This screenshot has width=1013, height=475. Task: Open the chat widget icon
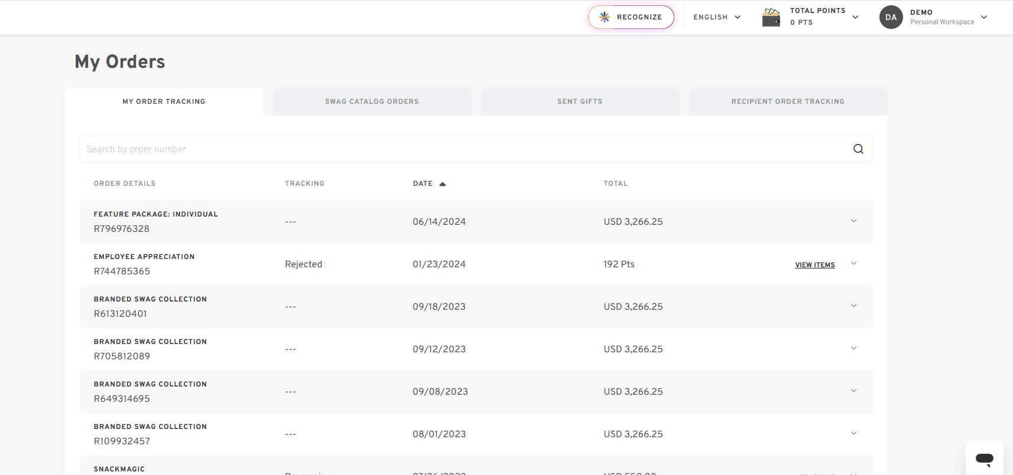[985, 458]
